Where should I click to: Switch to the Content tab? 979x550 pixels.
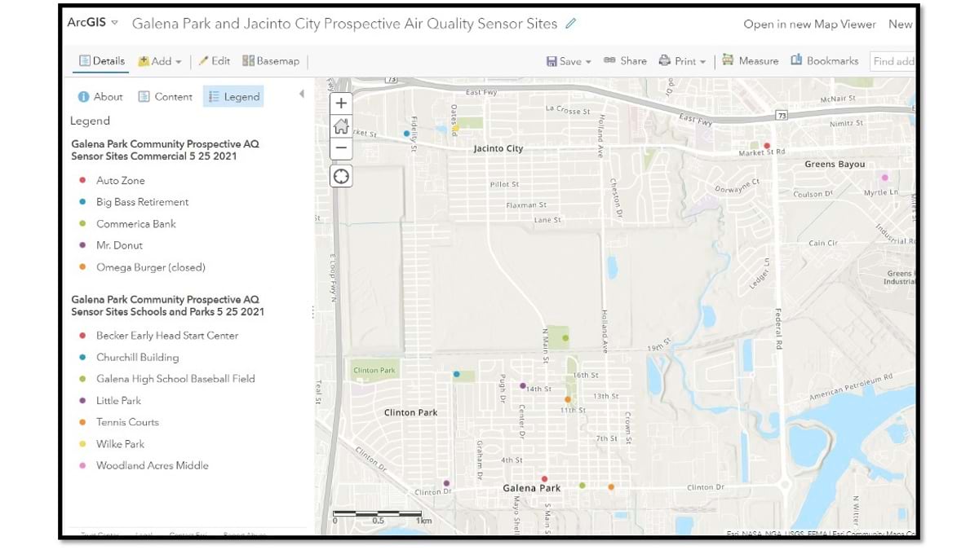pos(165,97)
